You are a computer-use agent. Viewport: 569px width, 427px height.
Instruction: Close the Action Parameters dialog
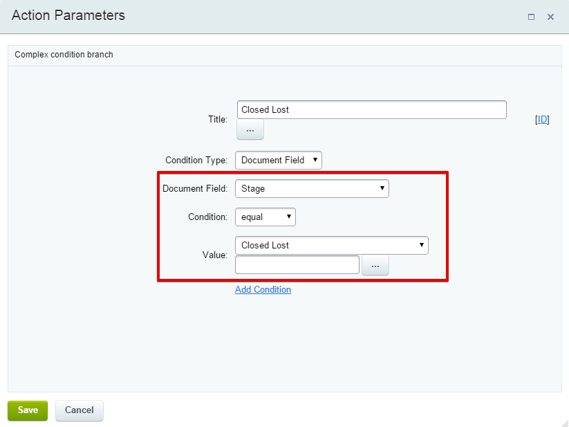[x=550, y=17]
